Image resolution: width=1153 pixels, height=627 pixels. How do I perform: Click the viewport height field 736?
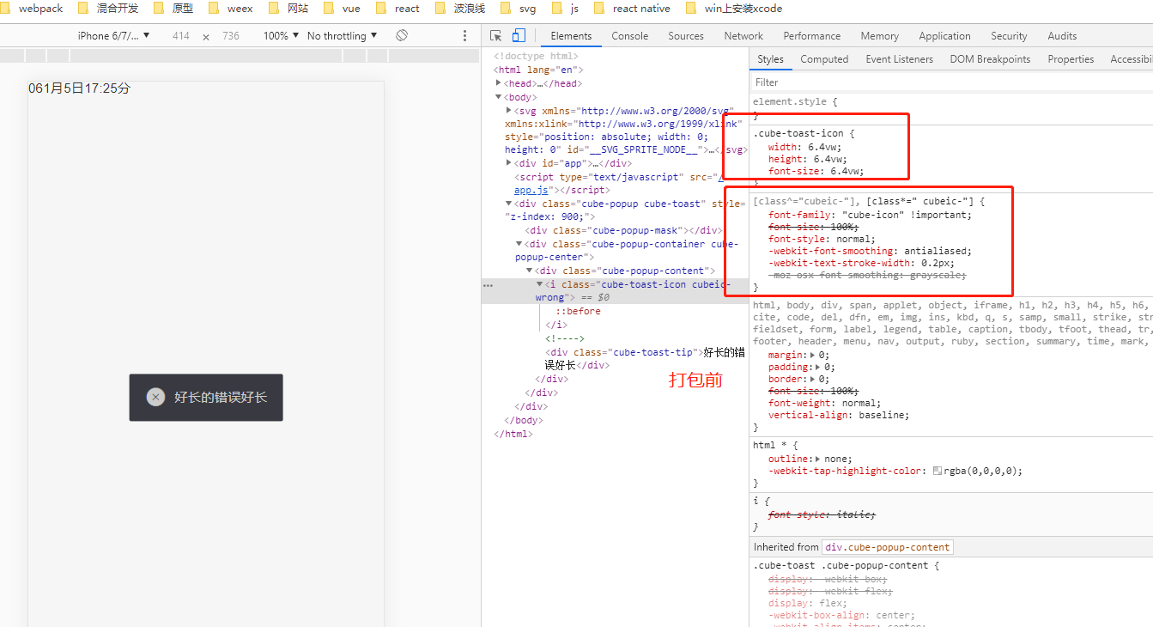tap(231, 36)
